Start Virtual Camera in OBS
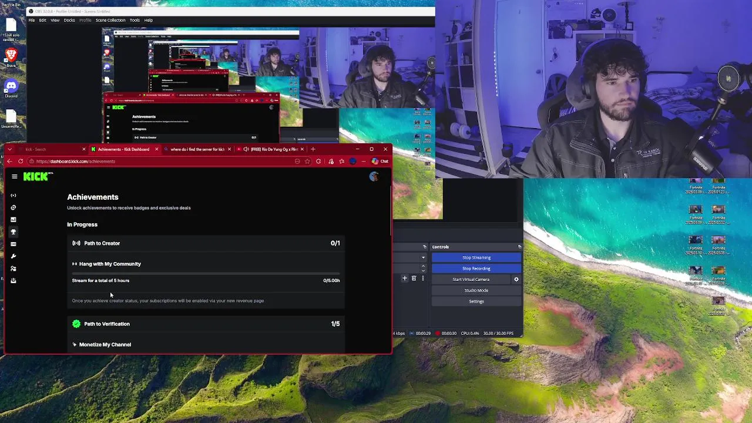 [471, 280]
